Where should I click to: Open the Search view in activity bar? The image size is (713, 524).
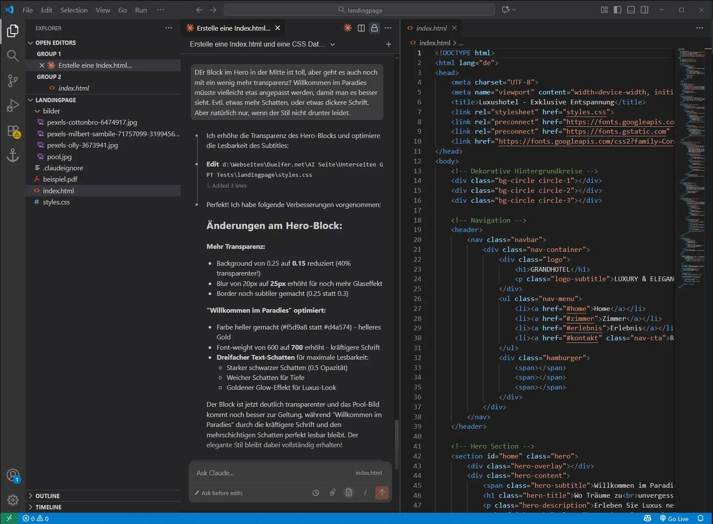tap(13, 56)
